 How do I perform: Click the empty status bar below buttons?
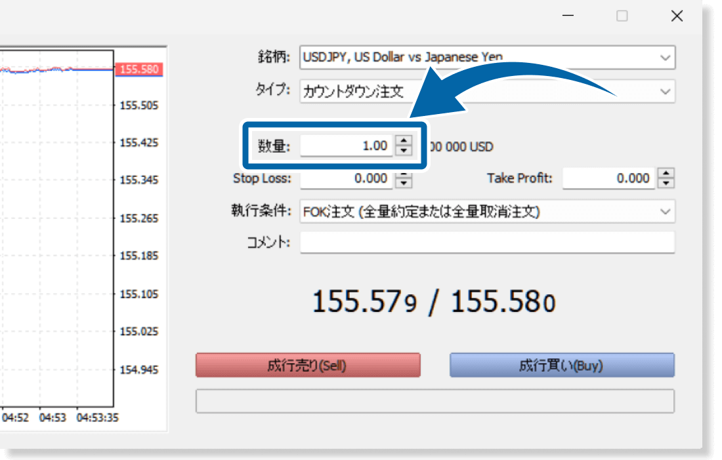435,401
